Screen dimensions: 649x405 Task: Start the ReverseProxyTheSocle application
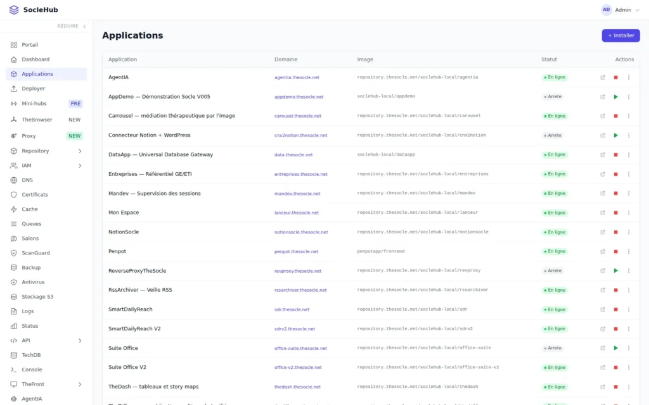(615, 271)
